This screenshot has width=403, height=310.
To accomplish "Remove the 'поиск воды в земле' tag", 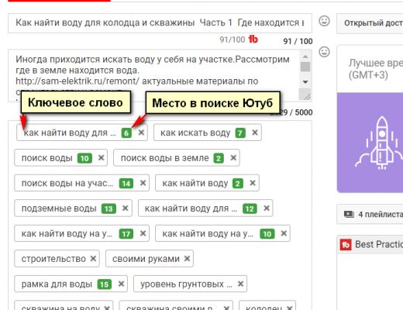I will 233,157.
